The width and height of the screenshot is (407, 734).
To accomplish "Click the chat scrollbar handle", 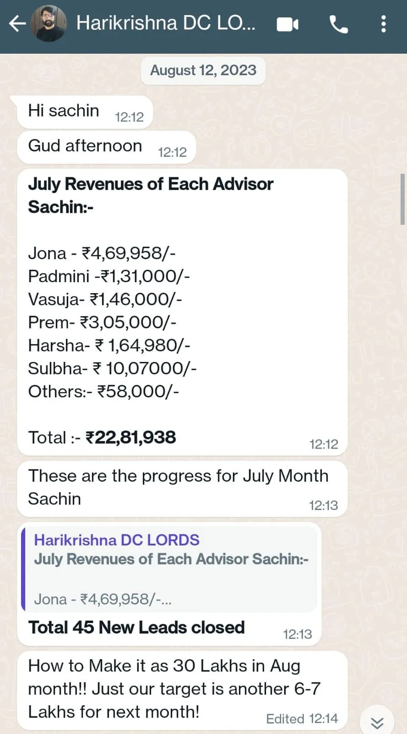I will [402, 199].
